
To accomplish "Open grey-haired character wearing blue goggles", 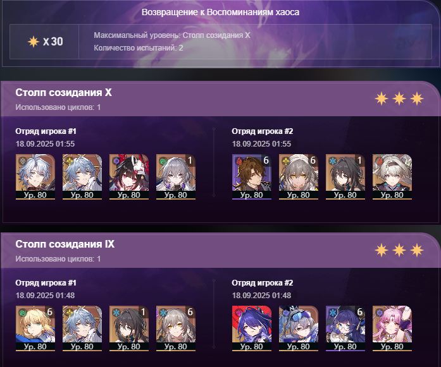I will pyautogui.click(x=299, y=328).
